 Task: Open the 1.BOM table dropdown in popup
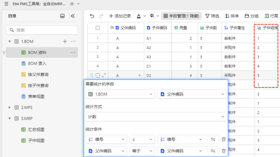pyautogui.click(x=120, y=94)
